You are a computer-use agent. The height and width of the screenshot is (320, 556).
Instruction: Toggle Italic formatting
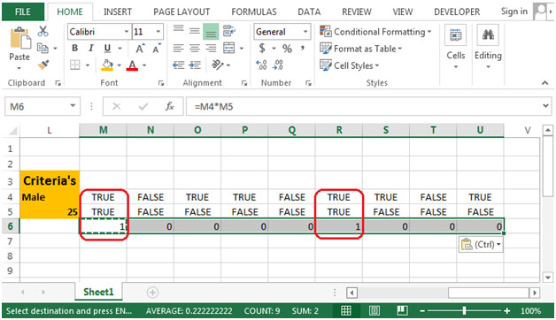(x=91, y=48)
